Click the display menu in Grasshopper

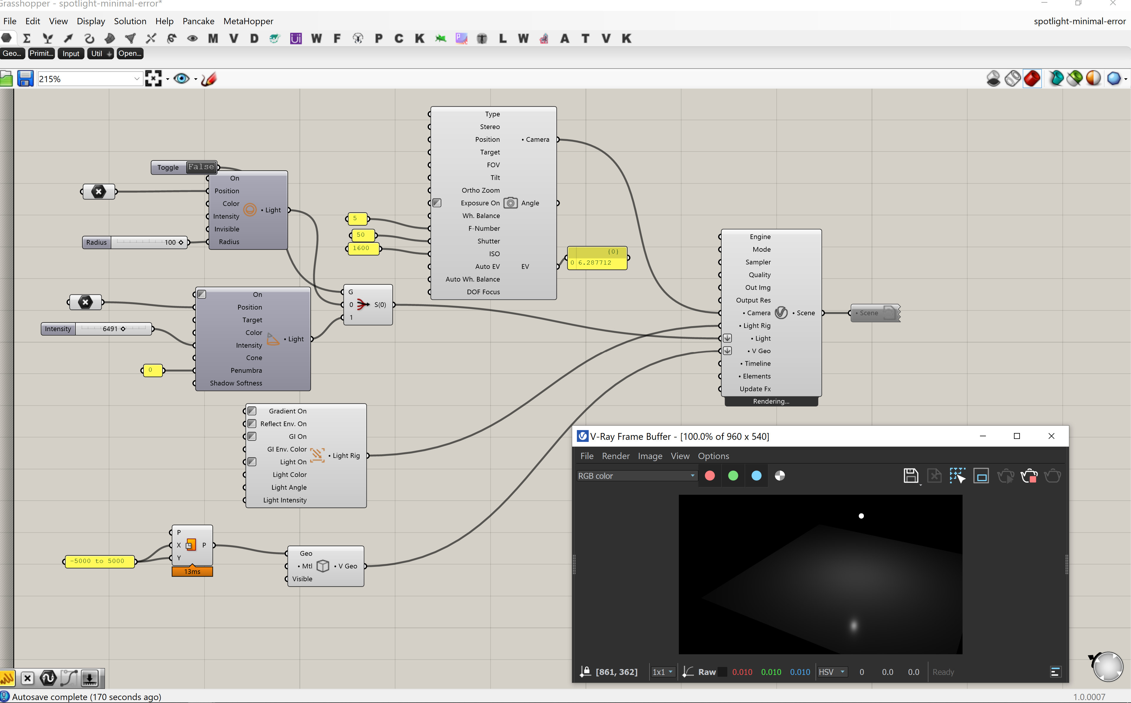coord(89,21)
